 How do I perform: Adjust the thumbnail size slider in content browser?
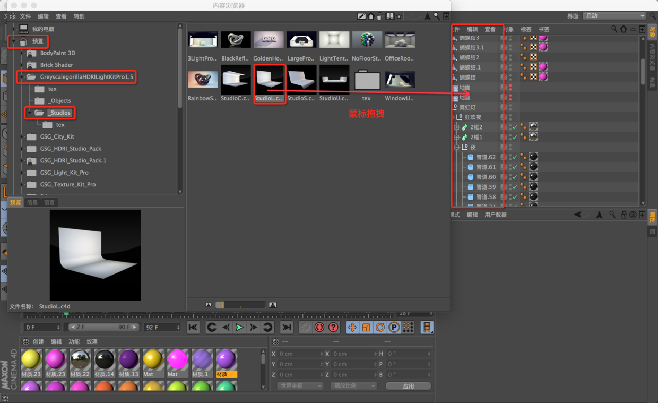pyautogui.click(x=240, y=305)
